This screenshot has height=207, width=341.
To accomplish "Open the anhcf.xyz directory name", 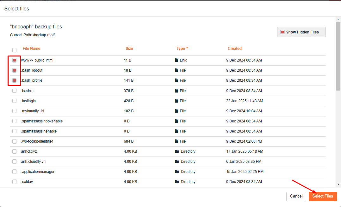I will click(x=29, y=151).
